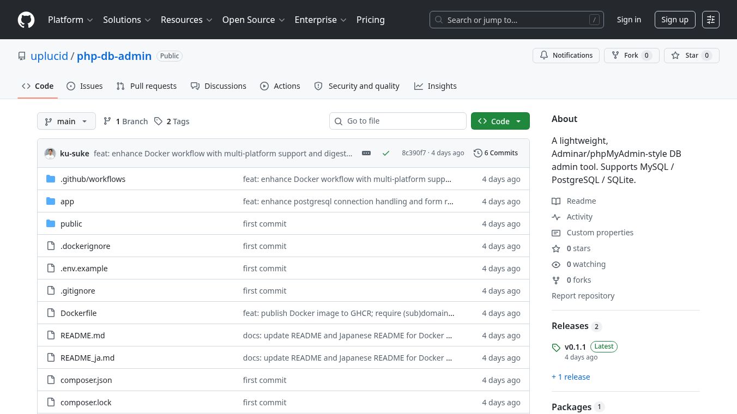Image resolution: width=737 pixels, height=414 pixels.
Task: Click the README_ja.md file icon
Action: coord(51,357)
